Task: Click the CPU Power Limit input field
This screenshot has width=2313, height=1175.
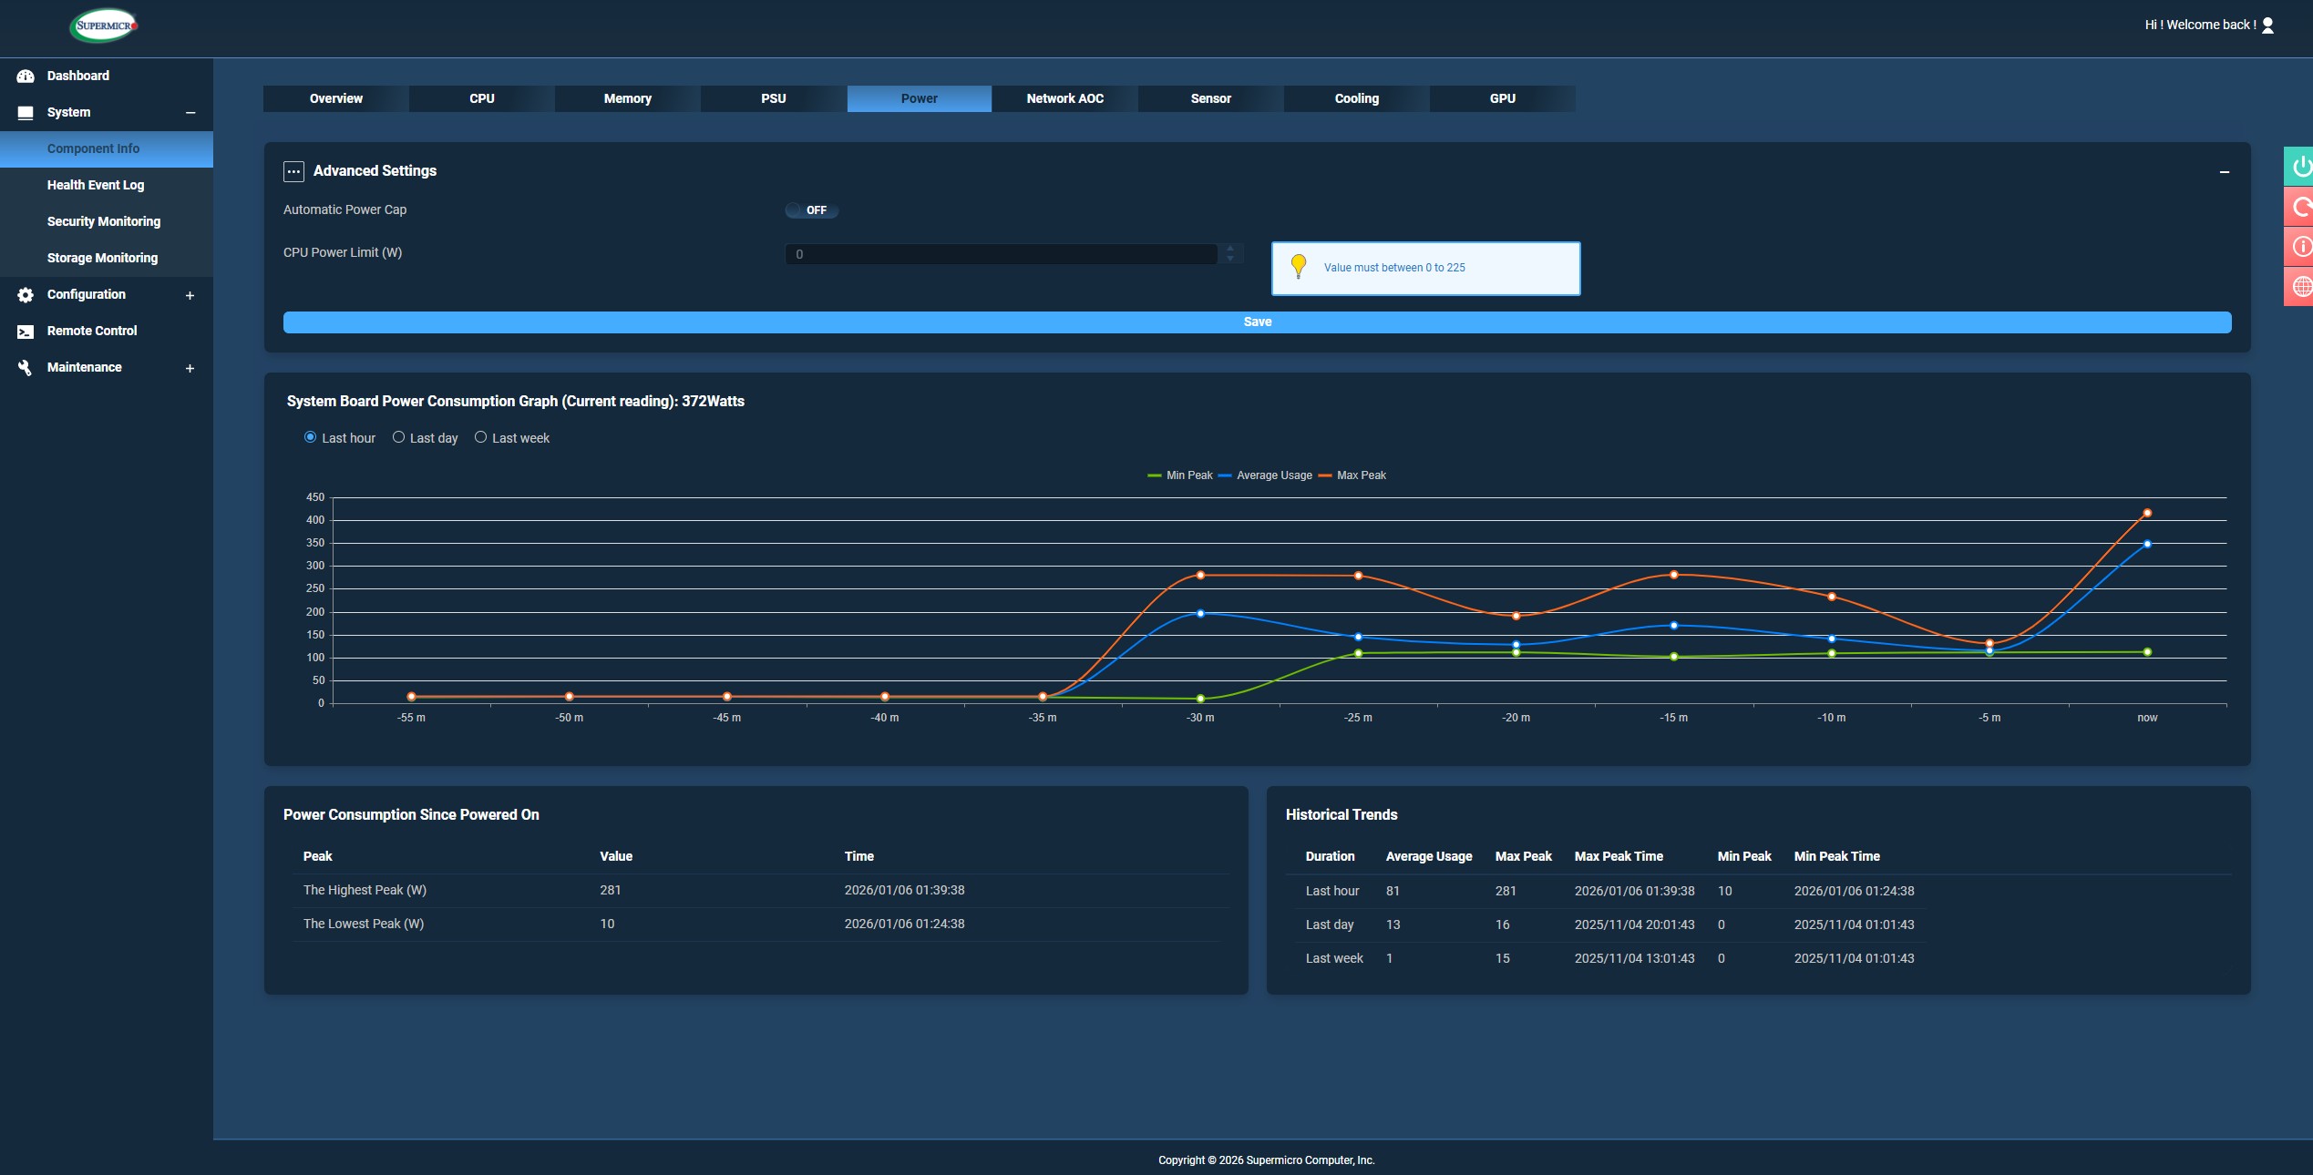Action: (1001, 254)
